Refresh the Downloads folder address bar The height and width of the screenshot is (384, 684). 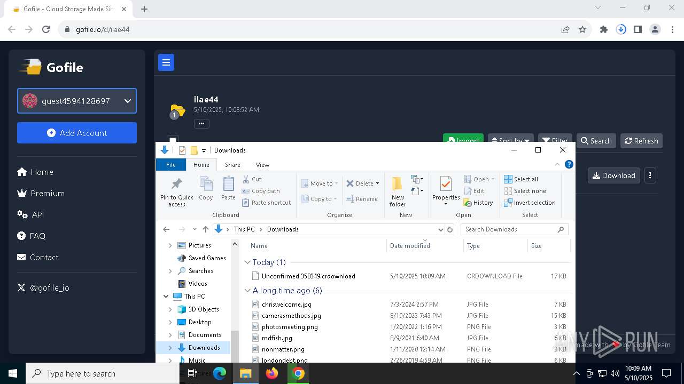pyautogui.click(x=450, y=229)
